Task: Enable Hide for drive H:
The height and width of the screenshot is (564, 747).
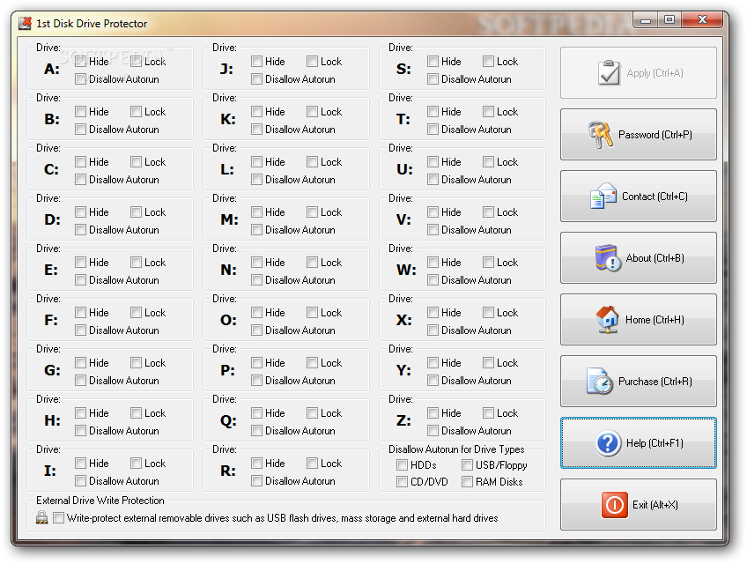Action: (80, 413)
